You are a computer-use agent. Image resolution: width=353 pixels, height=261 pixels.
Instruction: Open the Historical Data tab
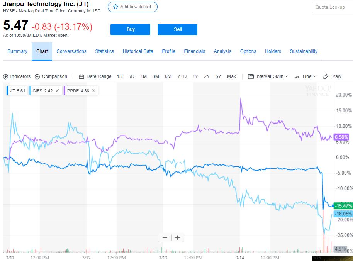(x=138, y=51)
